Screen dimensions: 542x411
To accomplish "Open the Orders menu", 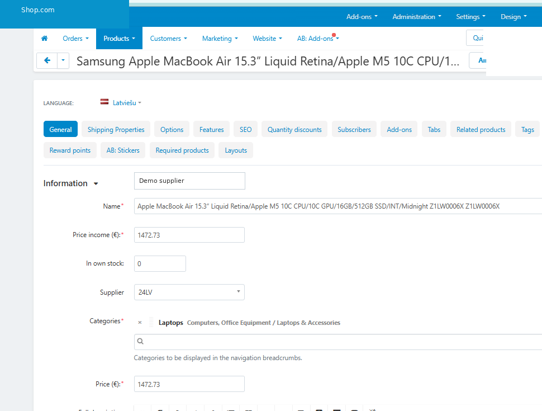I will 75,39.
